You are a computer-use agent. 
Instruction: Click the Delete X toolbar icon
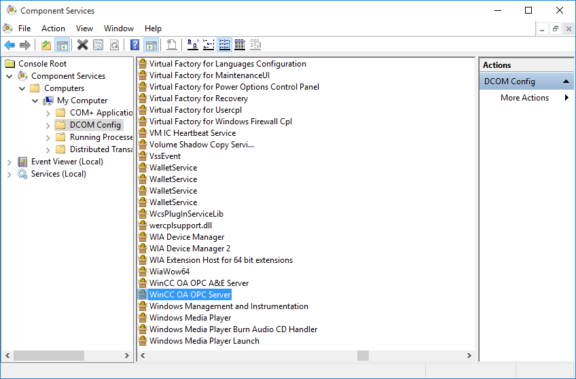[x=82, y=45]
